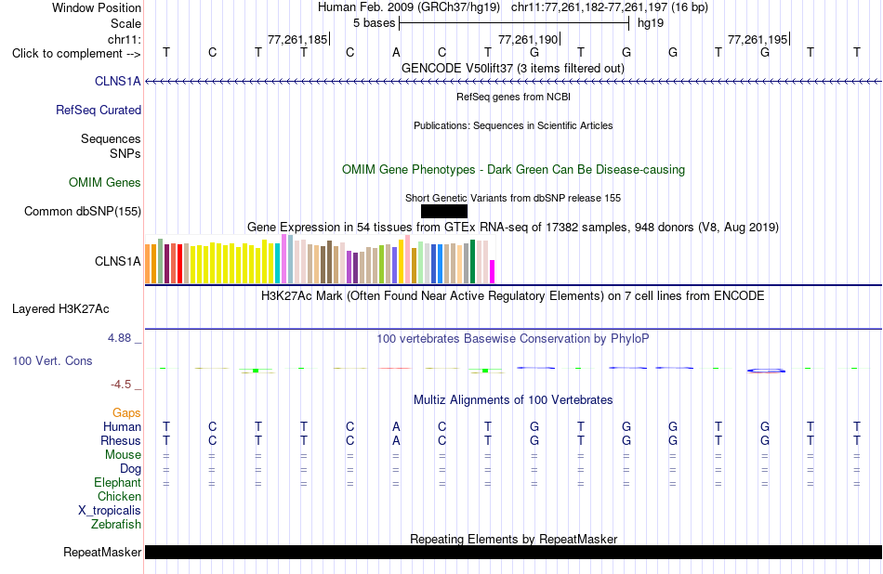Screen dimensions: 883x574
Task: Click the RepeatMasker track label
Action: (102, 552)
